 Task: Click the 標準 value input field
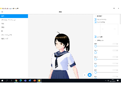tap(115, 44)
